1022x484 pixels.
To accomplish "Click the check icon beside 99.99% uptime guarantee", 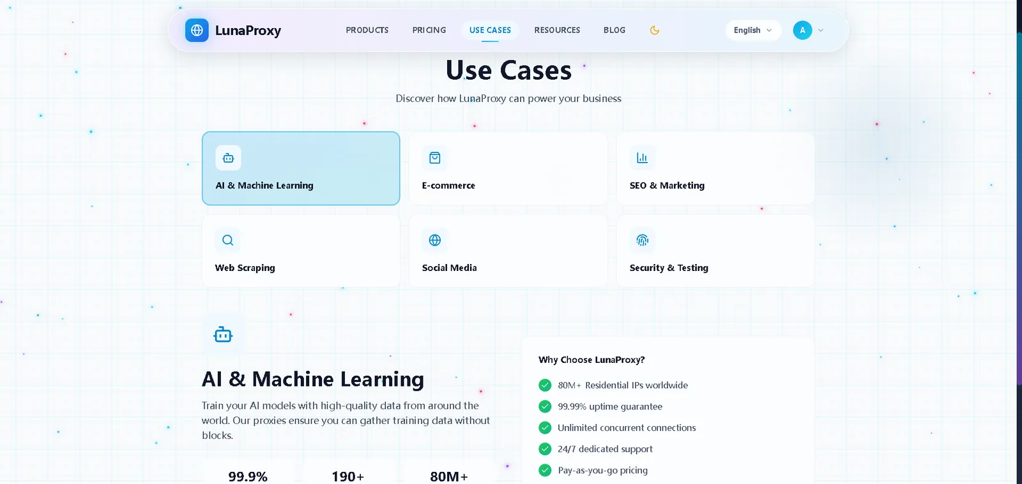I will [545, 406].
